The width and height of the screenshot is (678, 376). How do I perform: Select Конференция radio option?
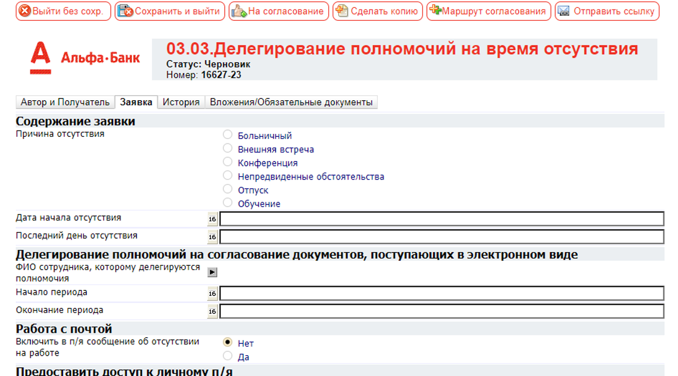(228, 162)
